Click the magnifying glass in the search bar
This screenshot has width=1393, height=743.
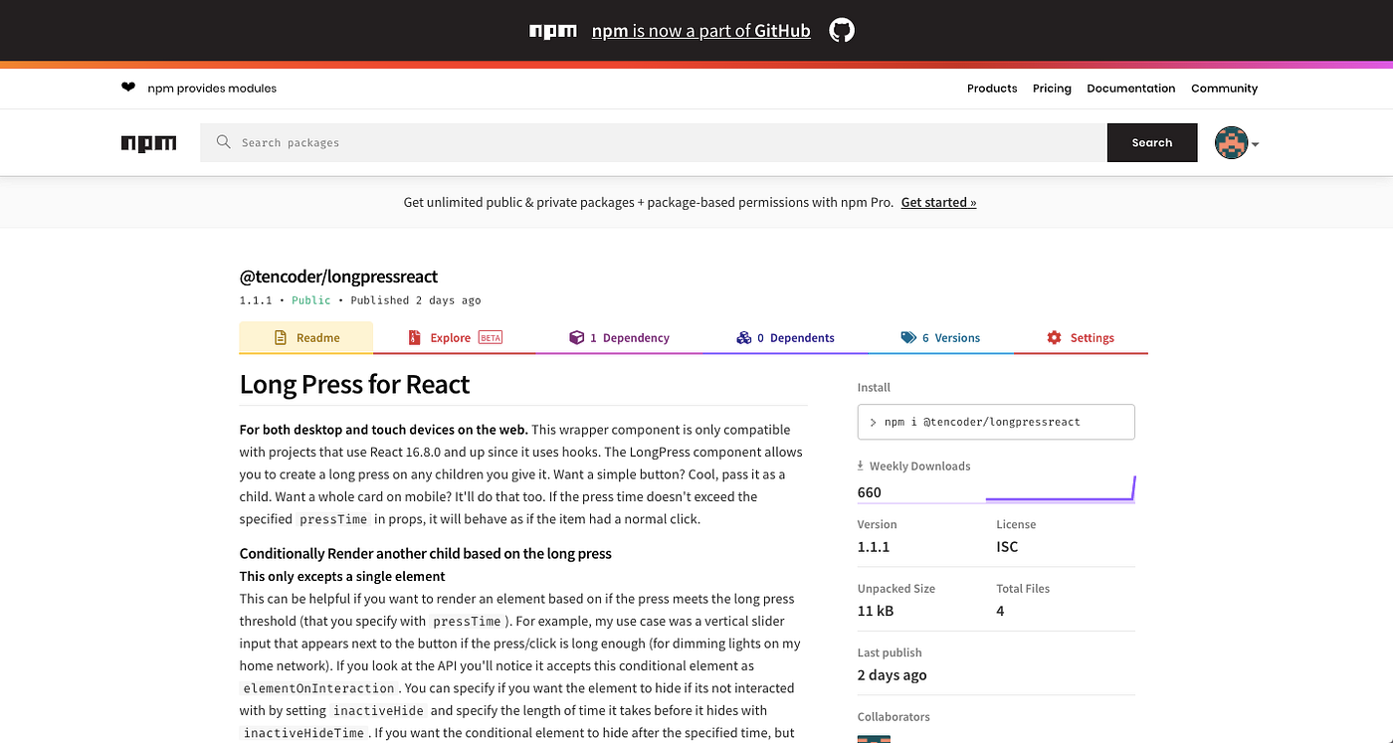coord(223,142)
